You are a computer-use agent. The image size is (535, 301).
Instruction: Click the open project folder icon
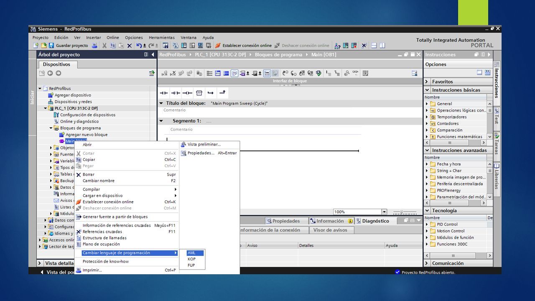pyautogui.click(x=43, y=46)
